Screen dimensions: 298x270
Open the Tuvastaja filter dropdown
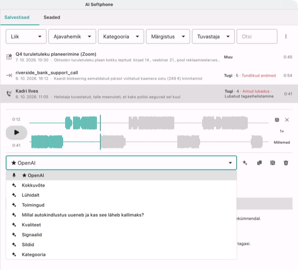pyautogui.click(x=213, y=36)
